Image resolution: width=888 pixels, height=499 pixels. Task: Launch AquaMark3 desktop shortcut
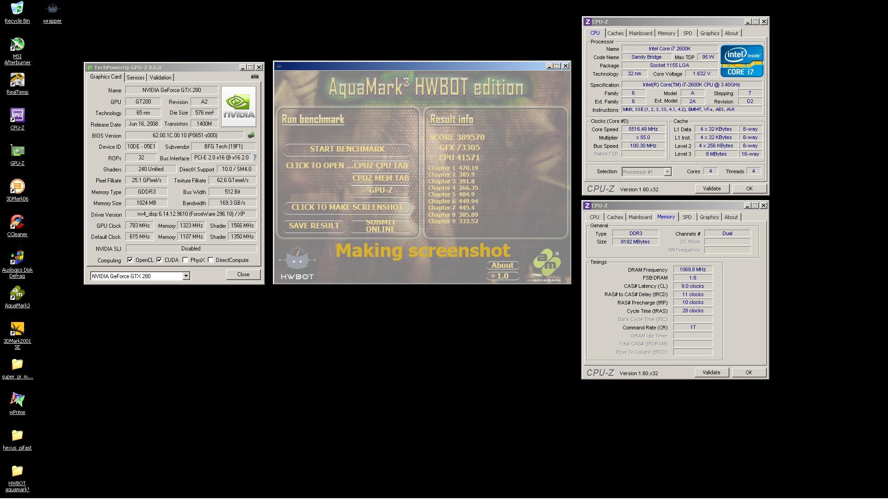click(x=17, y=297)
